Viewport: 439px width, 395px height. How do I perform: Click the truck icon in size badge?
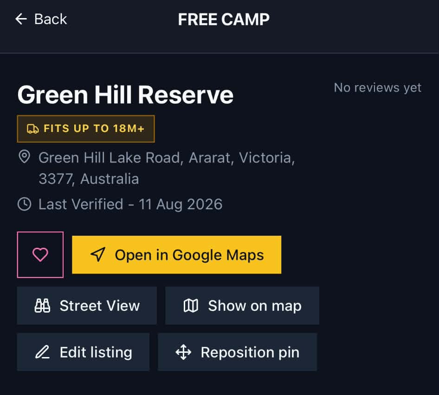click(33, 129)
